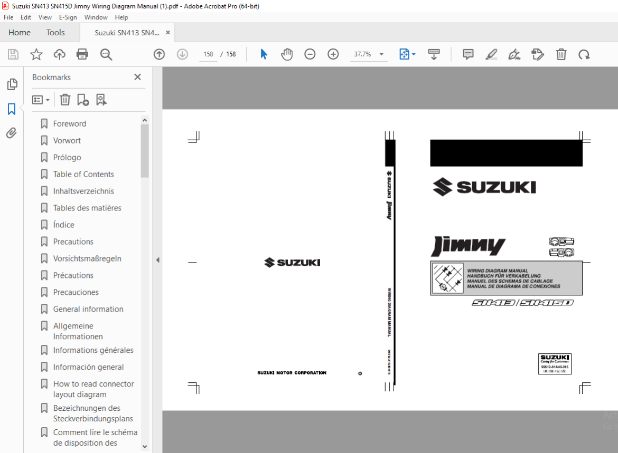
Task: Go to the Precauciones bookmark
Action: click(76, 292)
